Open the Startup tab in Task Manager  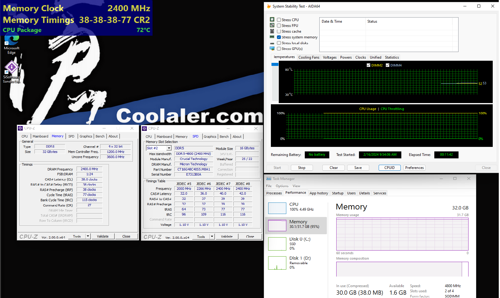(x=337, y=193)
